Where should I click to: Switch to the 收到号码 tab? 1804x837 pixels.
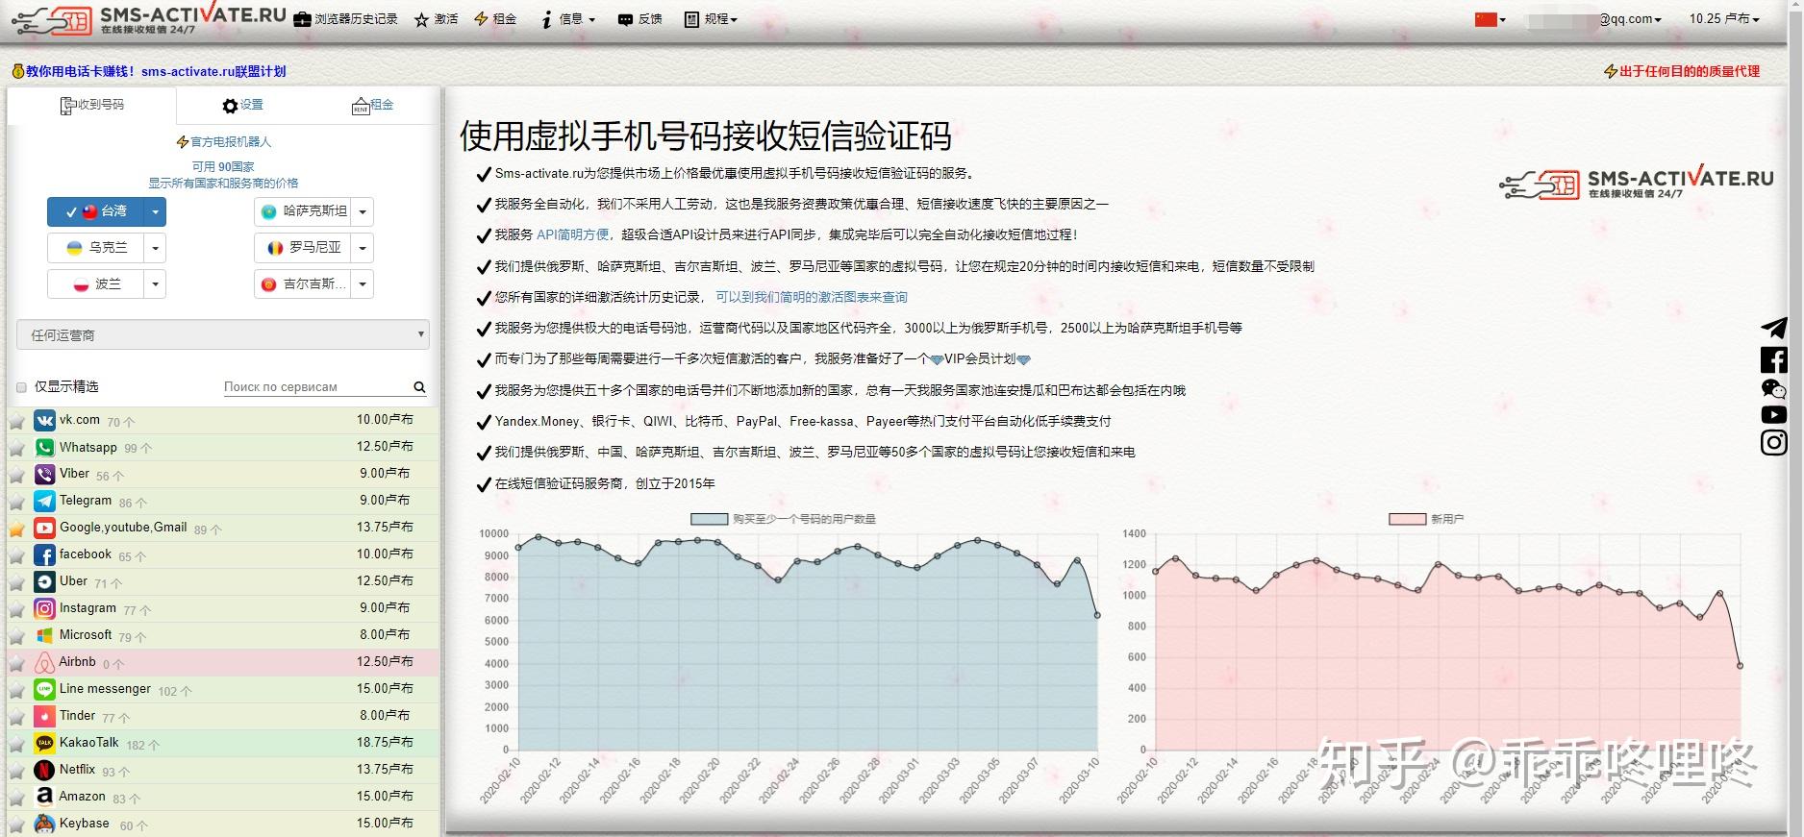pos(92,105)
